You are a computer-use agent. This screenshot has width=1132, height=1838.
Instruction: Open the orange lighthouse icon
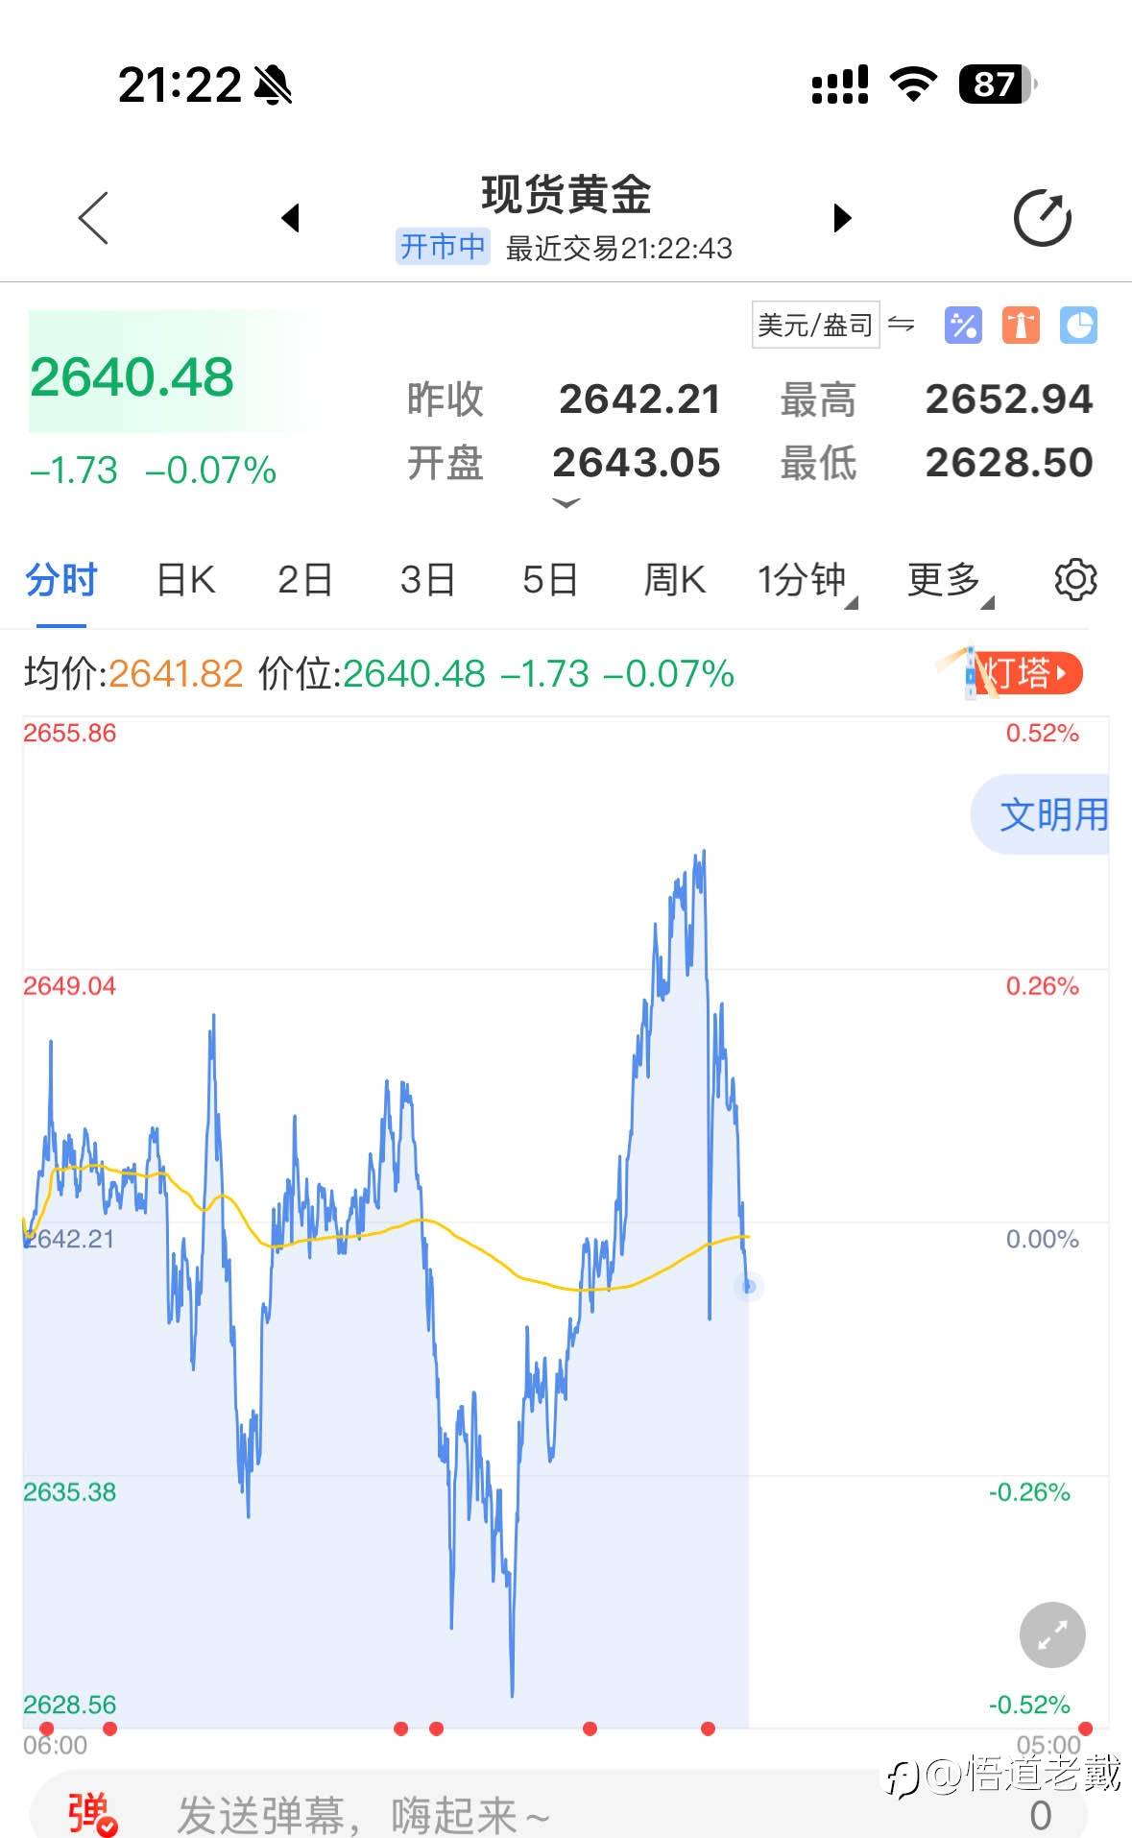pos(1021,326)
